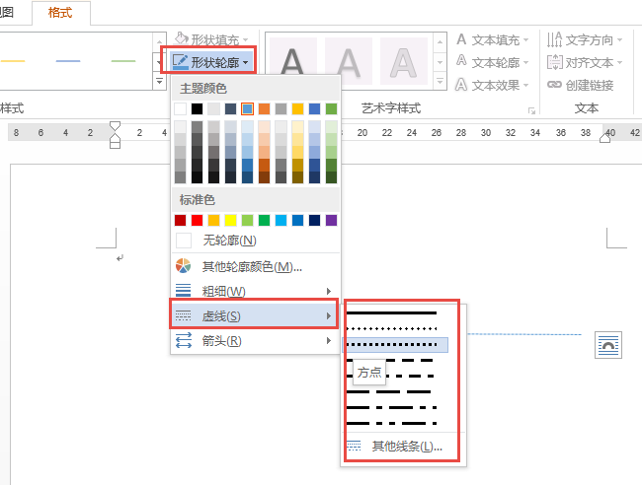Click the hanging indent marker on ruler
This screenshot has height=485, width=642.
[115, 139]
